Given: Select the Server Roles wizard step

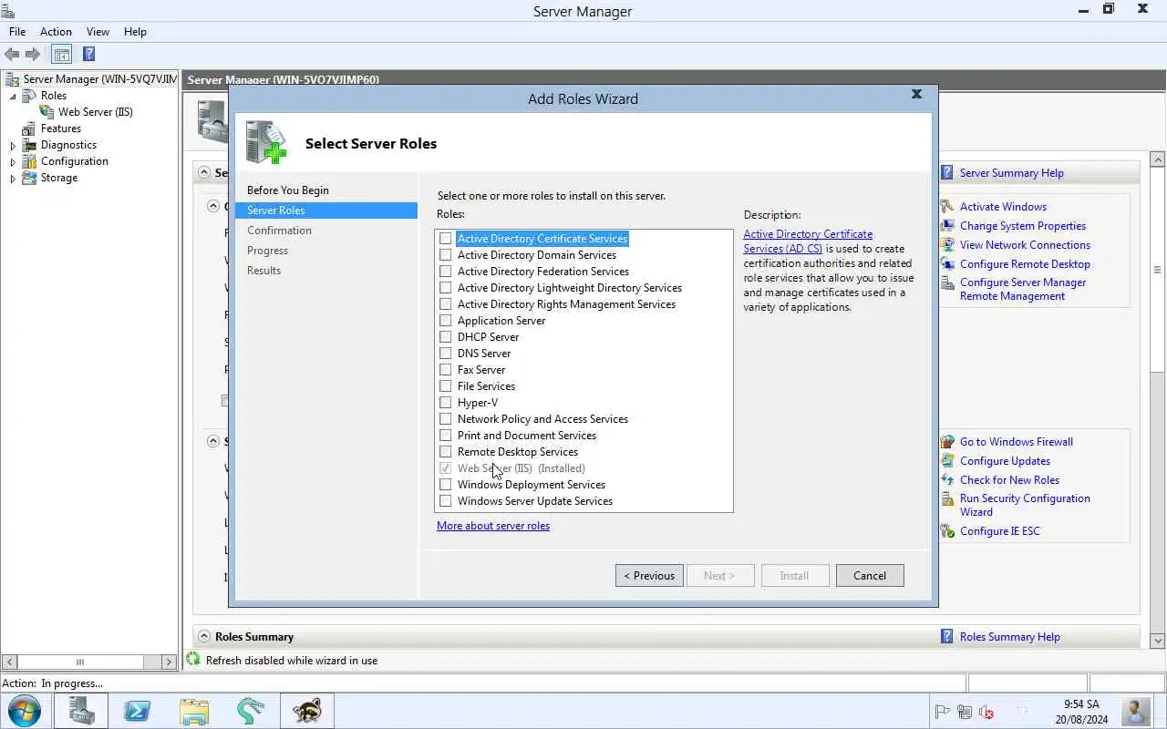Looking at the screenshot, I should (x=325, y=210).
